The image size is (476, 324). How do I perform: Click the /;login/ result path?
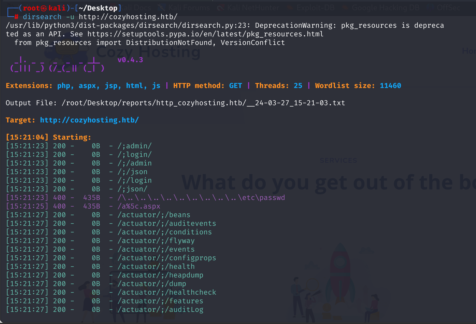click(x=135, y=155)
